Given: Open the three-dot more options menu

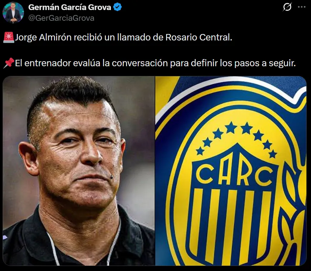Looking at the screenshot, I should [x=302, y=7].
